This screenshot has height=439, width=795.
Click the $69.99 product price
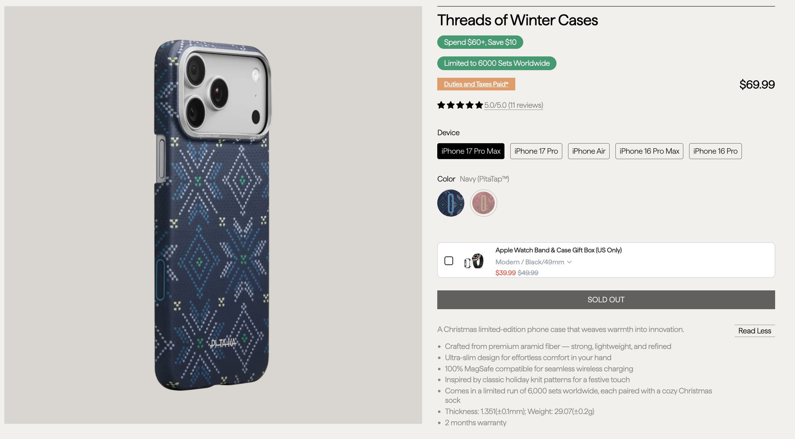pos(757,85)
